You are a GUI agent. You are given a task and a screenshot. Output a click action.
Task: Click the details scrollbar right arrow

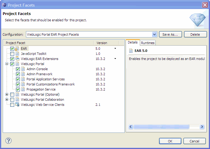coord(202,127)
